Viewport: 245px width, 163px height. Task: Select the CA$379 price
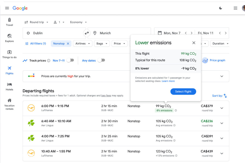point(207,106)
